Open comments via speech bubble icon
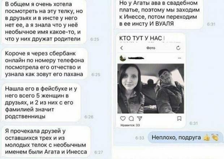Image resolution: width=224 pixels, height=159 pixels. click(131, 119)
